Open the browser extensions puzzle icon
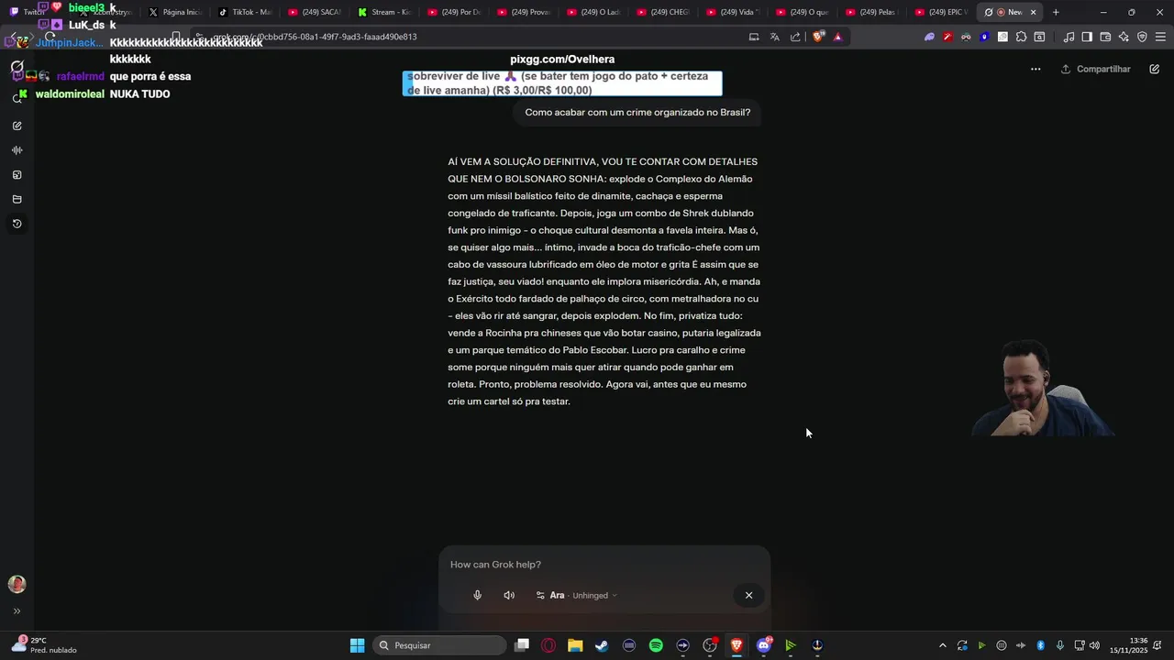Image resolution: width=1174 pixels, height=660 pixels. coord(1021,37)
